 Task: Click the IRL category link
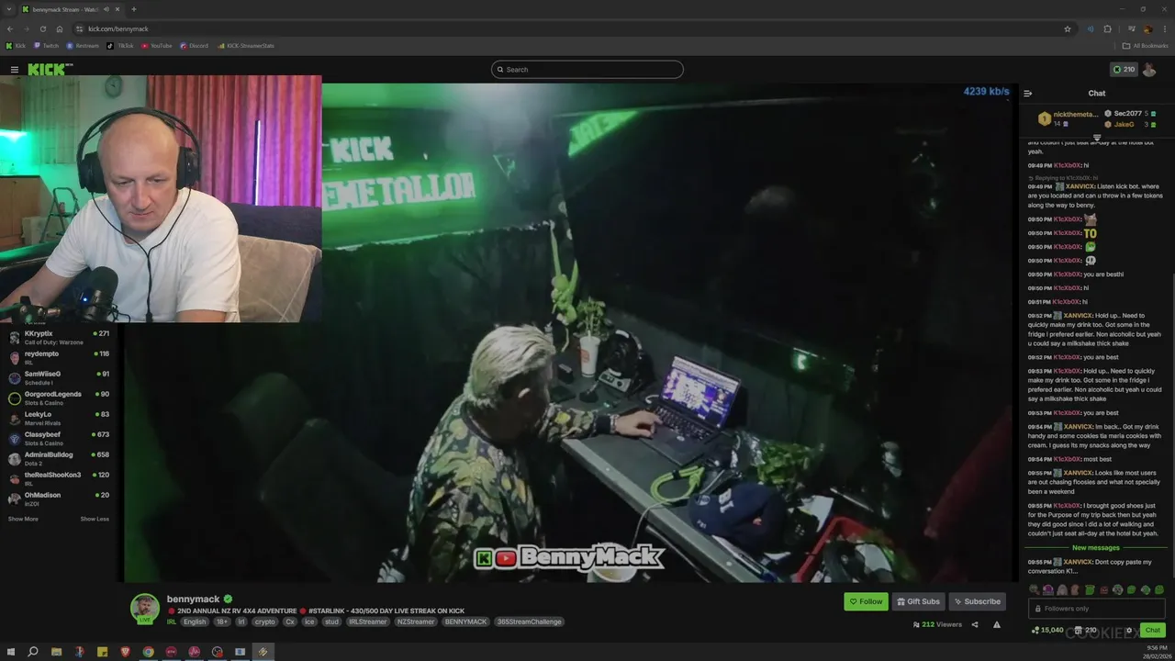tap(172, 622)
